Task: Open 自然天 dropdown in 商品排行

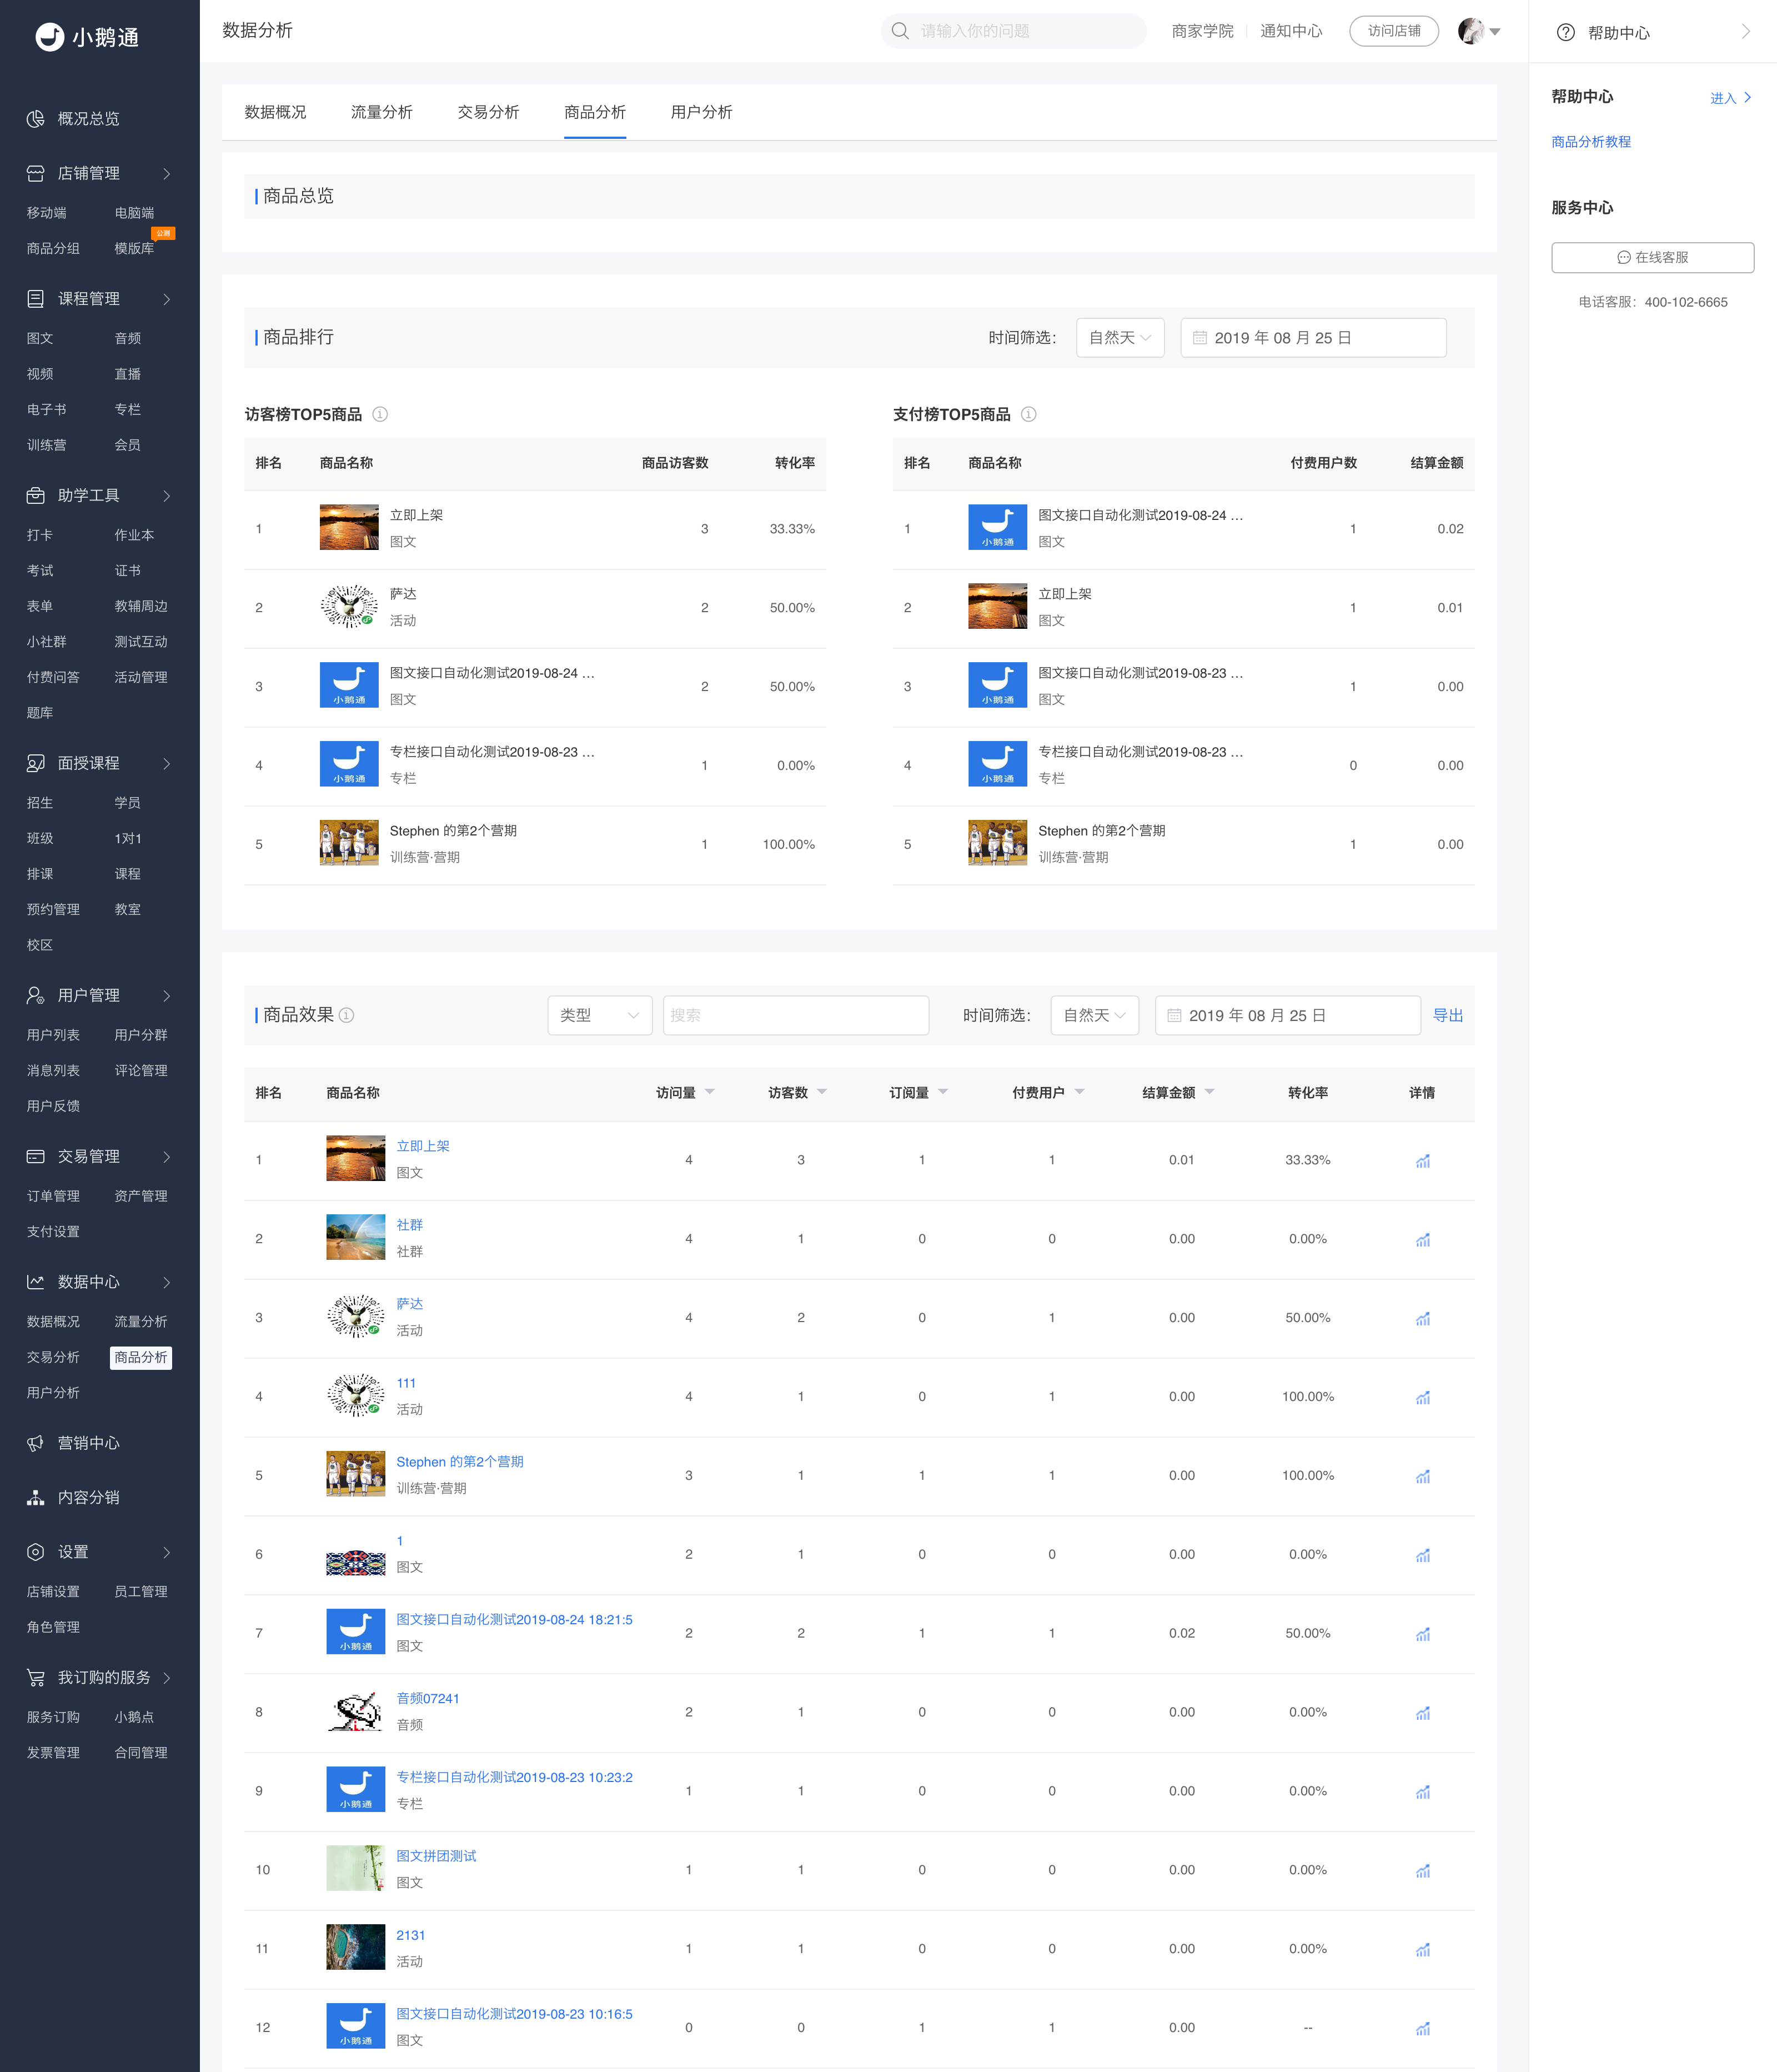Action: pyautogui.click(x=1121, y=338)
